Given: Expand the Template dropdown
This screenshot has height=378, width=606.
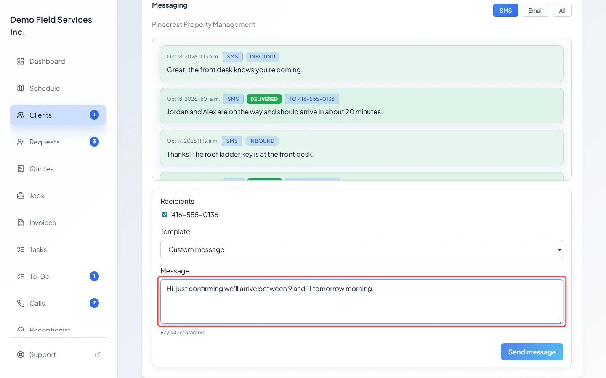Looking at the screenshot, I should click(362, 249).
